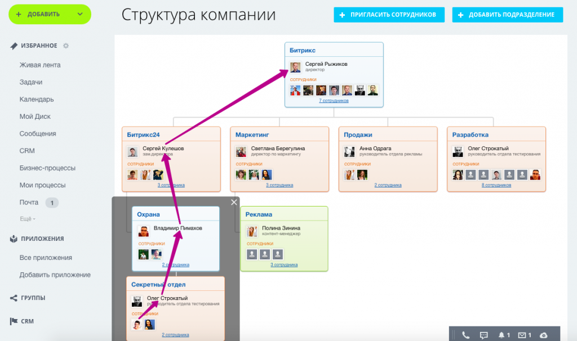
Task: Open the notifications bell icon
Action: (501, 335)
